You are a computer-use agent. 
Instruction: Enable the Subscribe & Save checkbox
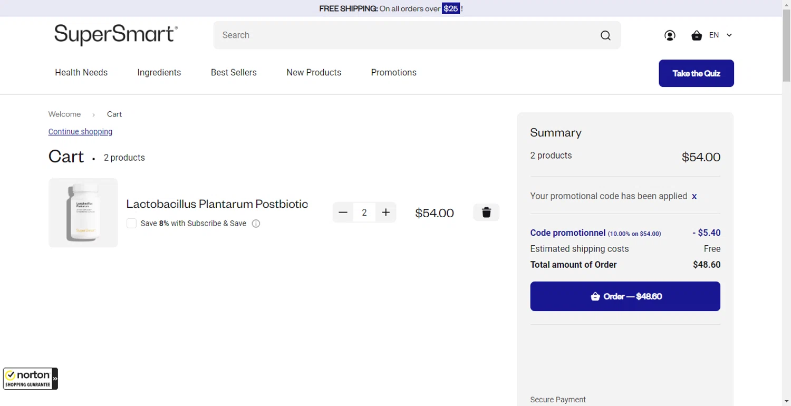(132, 224)
